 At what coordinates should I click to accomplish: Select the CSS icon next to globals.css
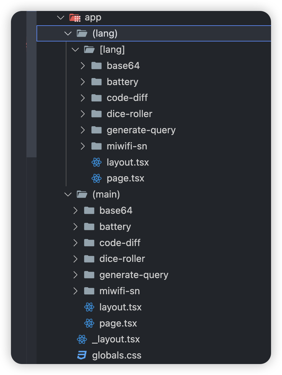(x=82, y=355)
